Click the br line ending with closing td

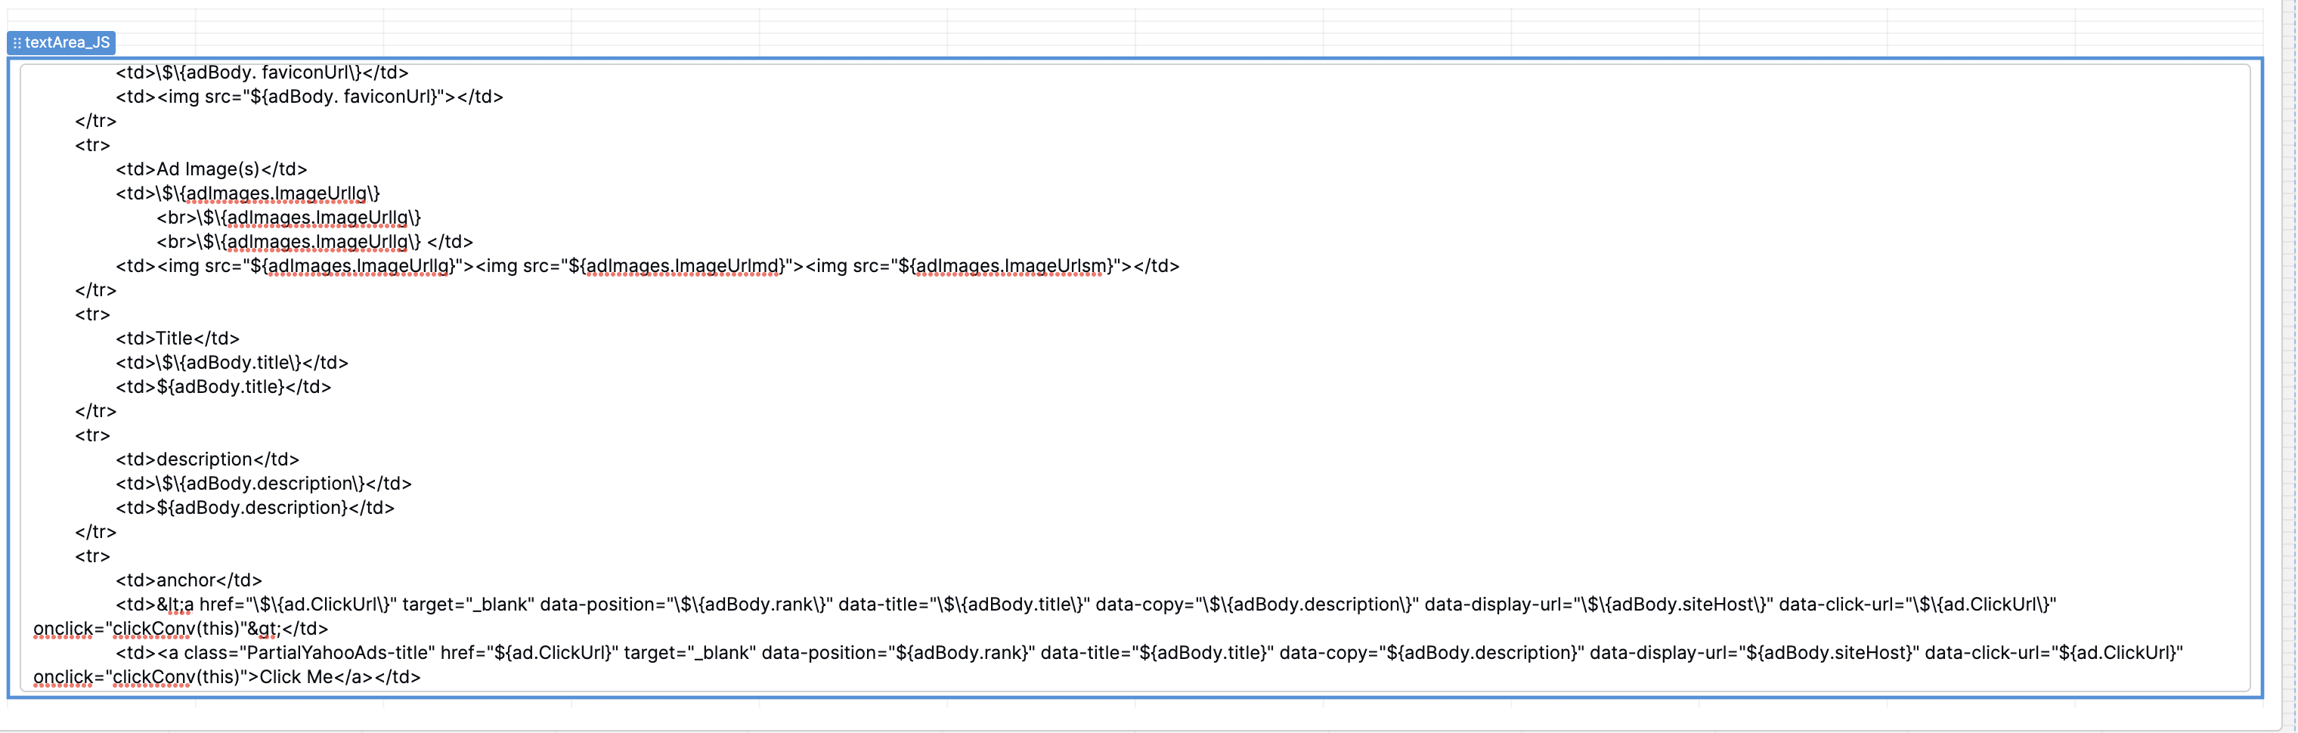314,242
